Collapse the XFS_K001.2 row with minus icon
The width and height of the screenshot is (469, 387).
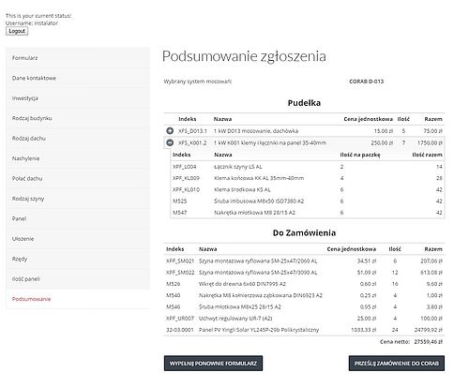pos(170,142)
